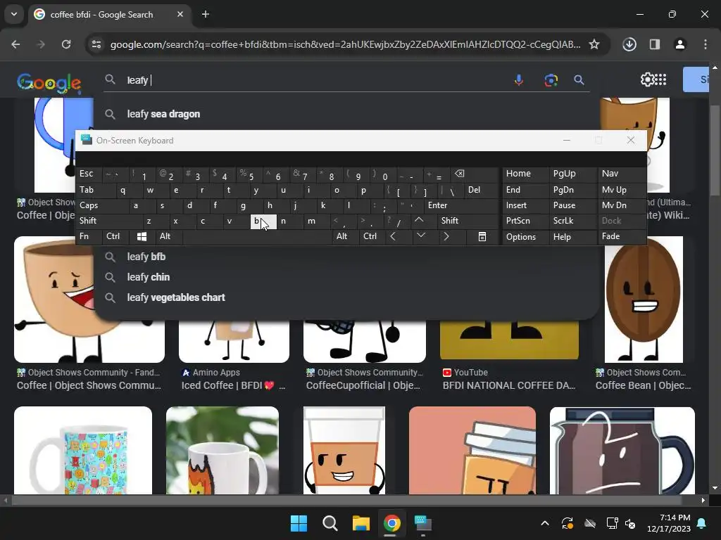Image resolution: width=721 pixels, height=540 pixels.
Task: Toggle the right Shift key
Action: coord(468,221)
